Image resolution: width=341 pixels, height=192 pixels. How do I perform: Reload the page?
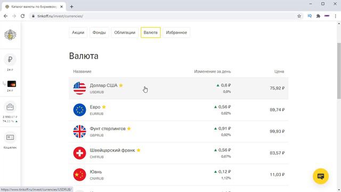(x=22, y=16)
